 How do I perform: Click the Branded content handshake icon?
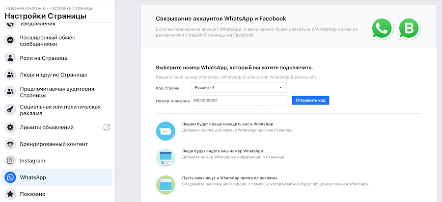10,144
